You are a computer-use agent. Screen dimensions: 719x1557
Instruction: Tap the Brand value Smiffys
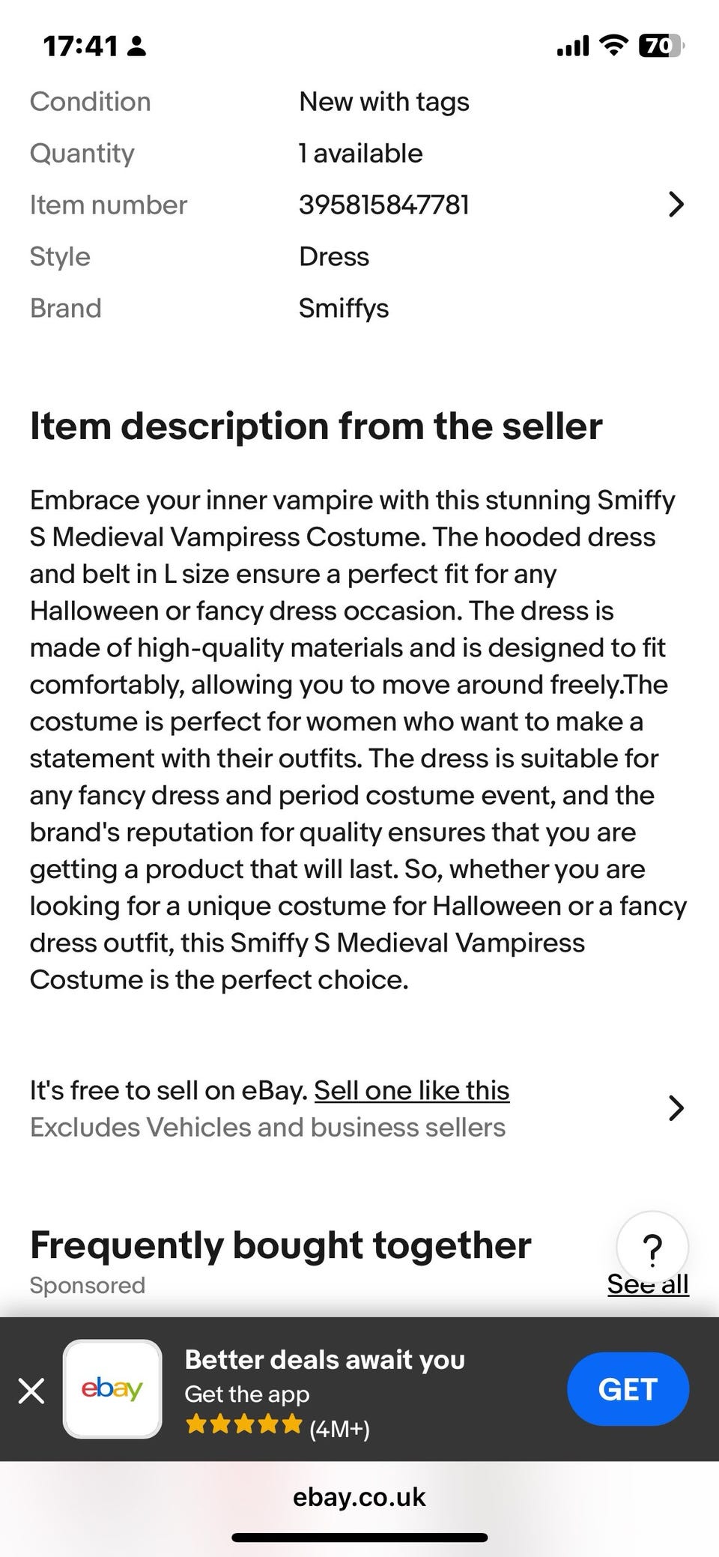344,308
